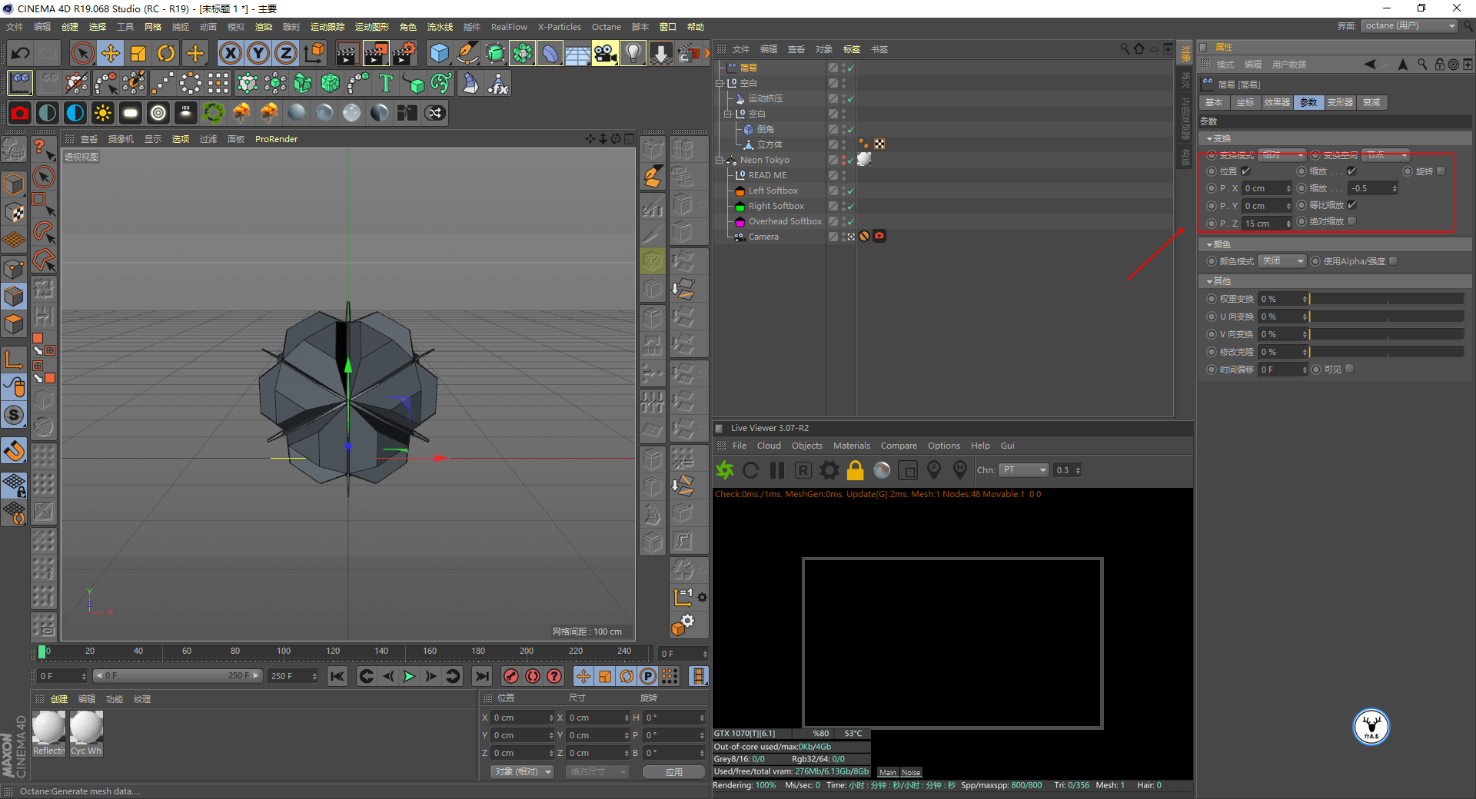Click the P . Z input field showing 15 cm
The width and height of the screenshot is (1476, 799).
pos(1266,224)
